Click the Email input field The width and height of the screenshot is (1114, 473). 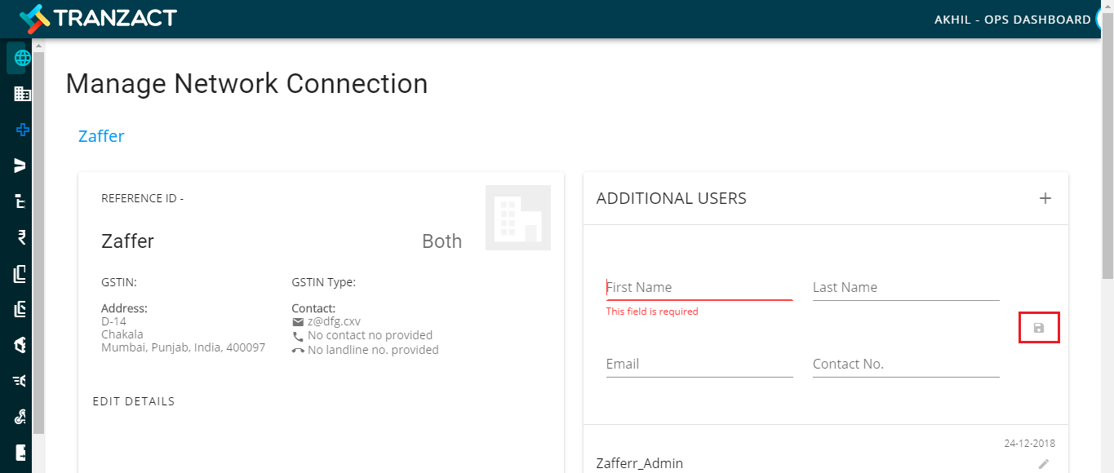tap(699, 364)
